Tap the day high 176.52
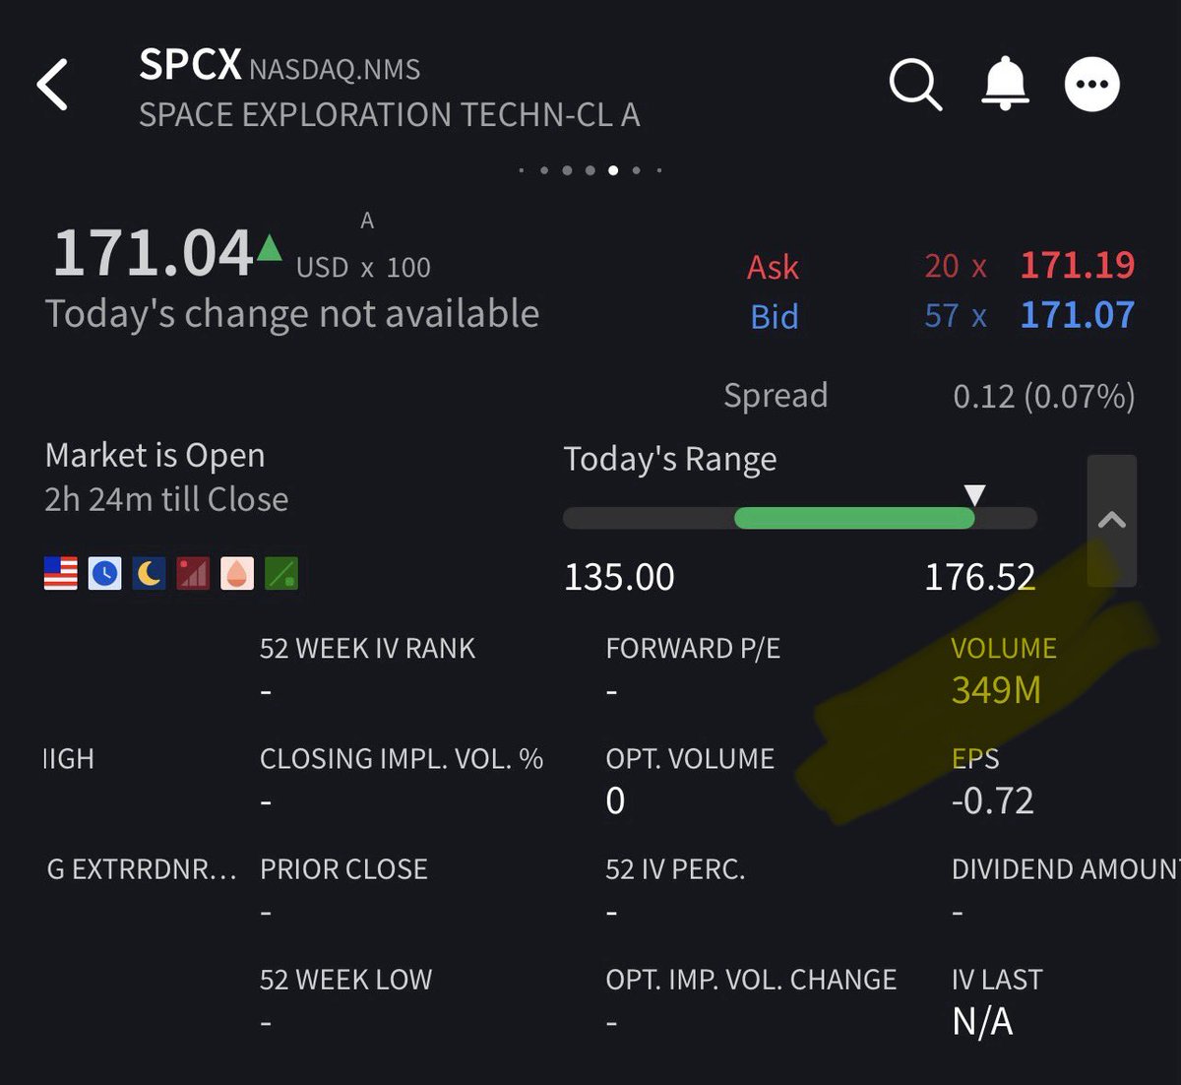The width and height of the screenshot is (1181, 1085). coord(979,577)
